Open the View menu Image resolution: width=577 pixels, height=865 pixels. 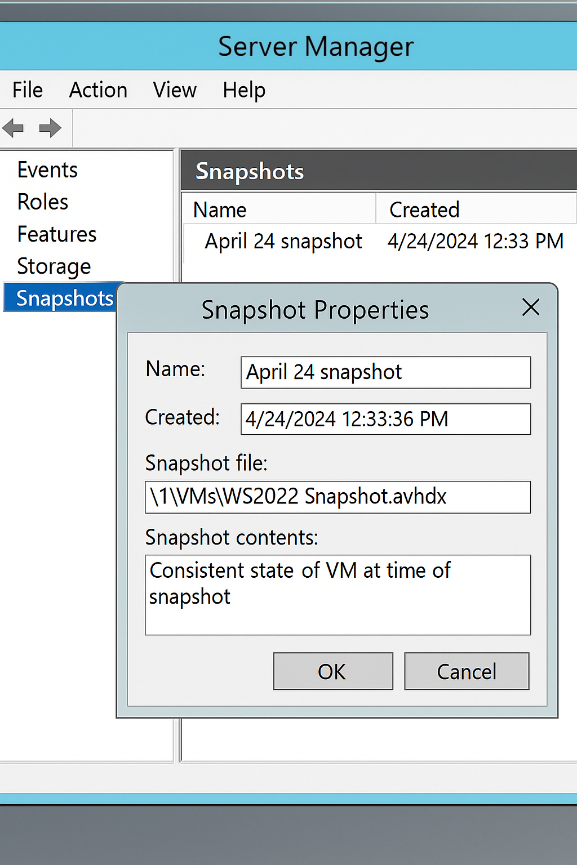tap(175, 90)
